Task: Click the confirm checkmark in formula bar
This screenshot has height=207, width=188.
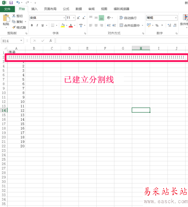Action: (x=42, y=41)
